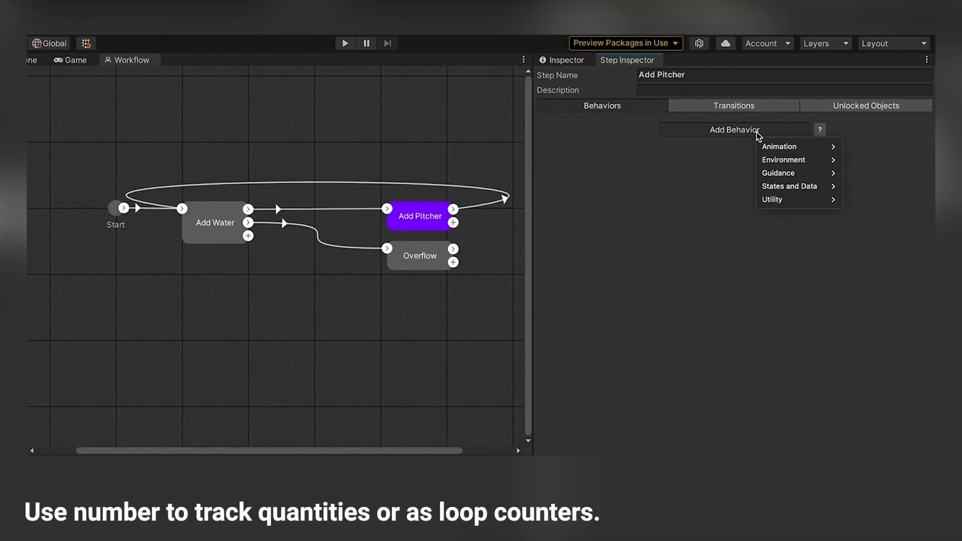
Task: Select the Transitions tab in Step Inspector
Action: (x=734, y=105)
